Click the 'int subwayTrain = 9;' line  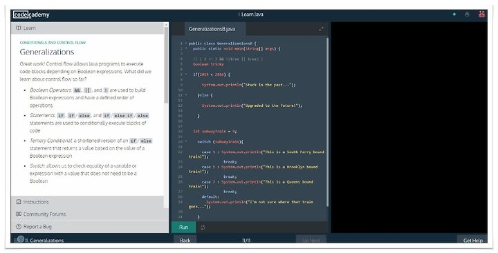(214, 131)
